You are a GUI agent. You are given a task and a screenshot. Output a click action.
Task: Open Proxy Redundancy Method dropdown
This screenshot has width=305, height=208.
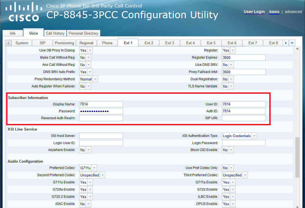[89, 79]
